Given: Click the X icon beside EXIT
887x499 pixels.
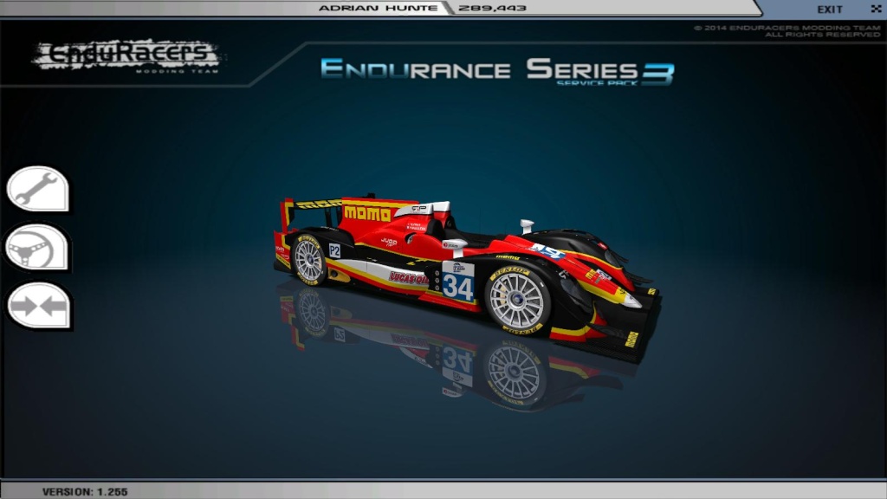Looking at the screenshot, I should pos(877,9).
